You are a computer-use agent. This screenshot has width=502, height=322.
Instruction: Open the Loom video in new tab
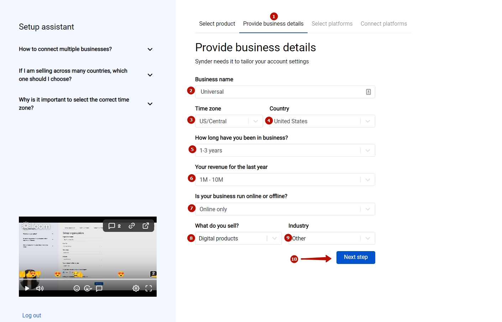(145, 225)
